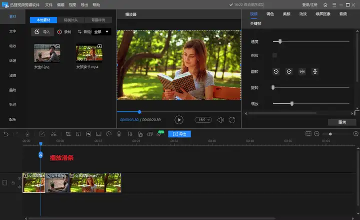
Task: Undo the last edit
Action: (6, 134)
